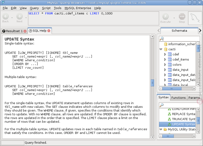Expand the data_input table node
This screenshot has width=203, height=146.
click(165, 70)
